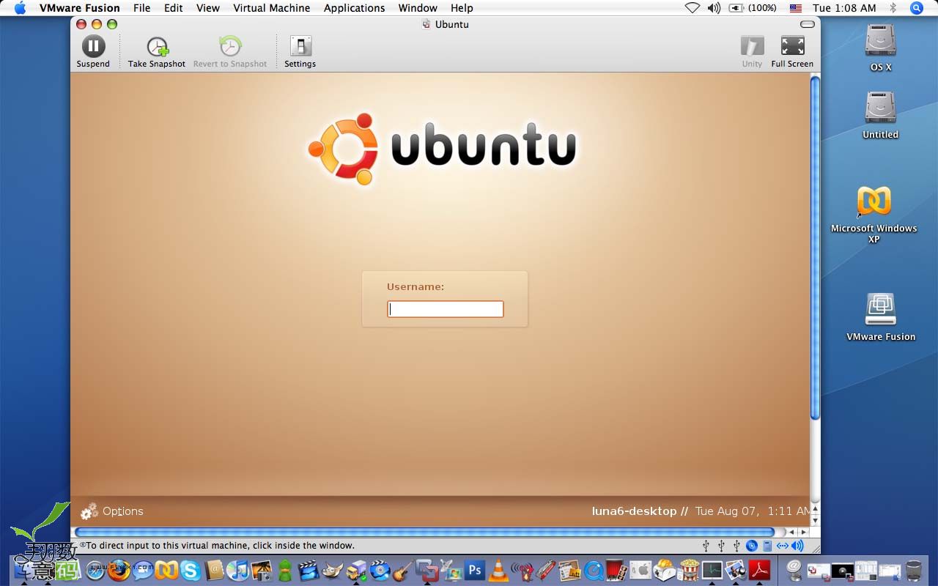Open Skype from the dock
Image resolution: width=938 pixels, height=586 pixels.
click(190, 571)
